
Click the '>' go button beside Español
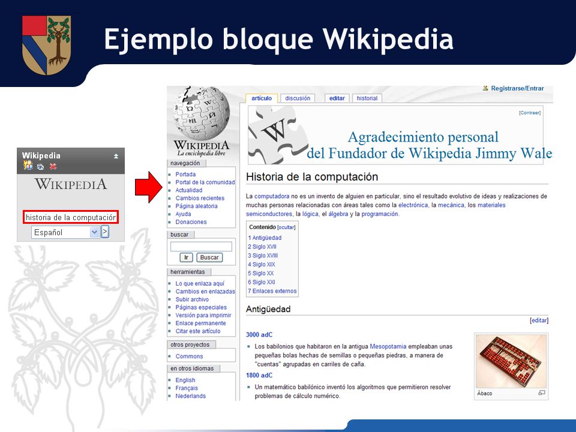[x=104, y=232]
